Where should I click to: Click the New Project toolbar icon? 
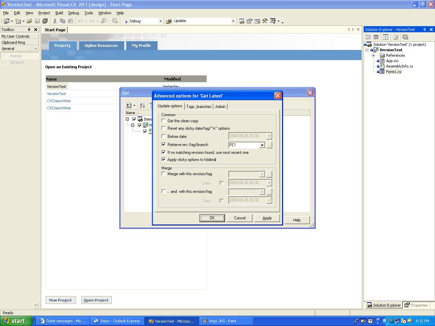click(x=6, y=21)
